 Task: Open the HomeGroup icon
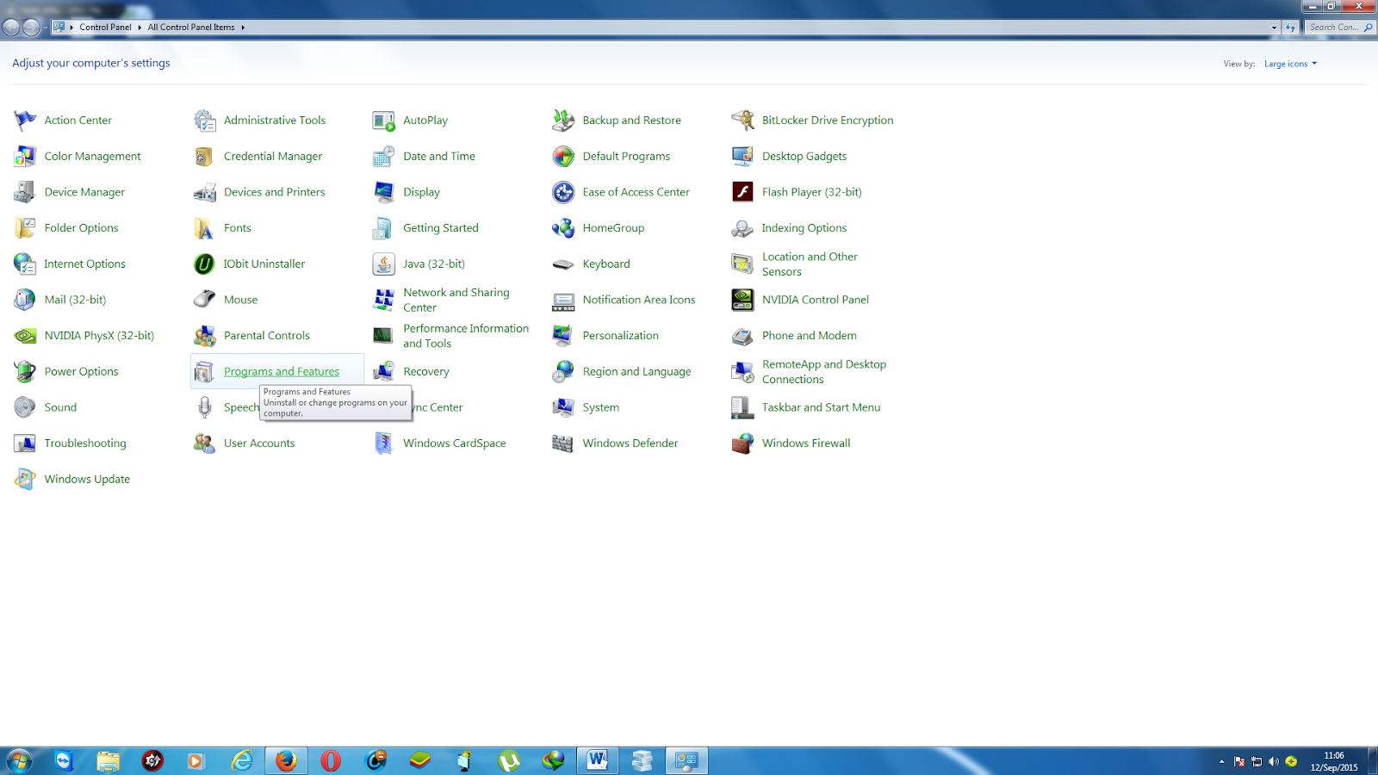pyautogui.click(x=563, y=228)
